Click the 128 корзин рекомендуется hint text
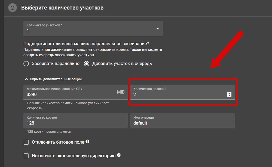This screenshot has height=167, width=272. 49,132
